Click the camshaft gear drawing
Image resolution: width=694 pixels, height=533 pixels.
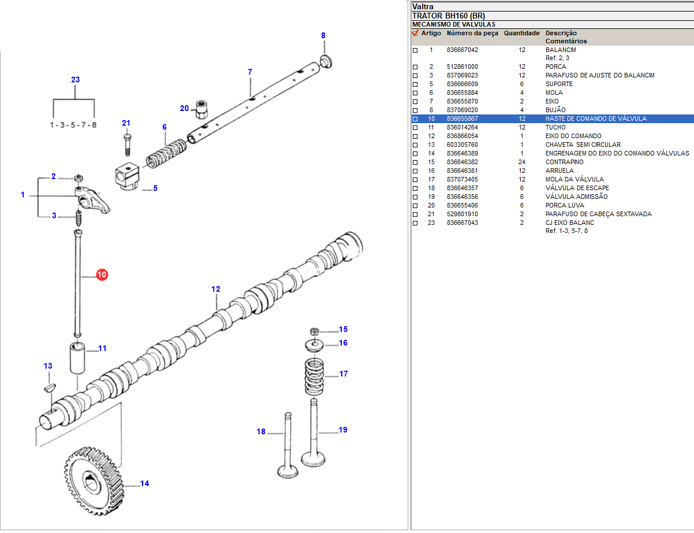pos(92,479)
